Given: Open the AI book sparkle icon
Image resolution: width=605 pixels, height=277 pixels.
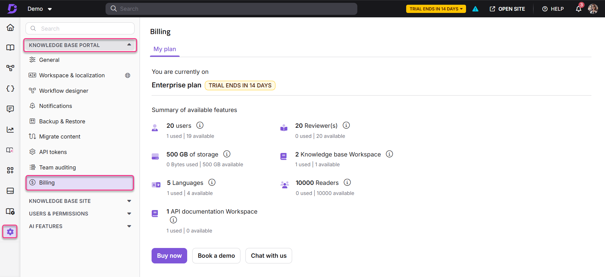Looking at the screenshot, I should click(x=10, y=150).
